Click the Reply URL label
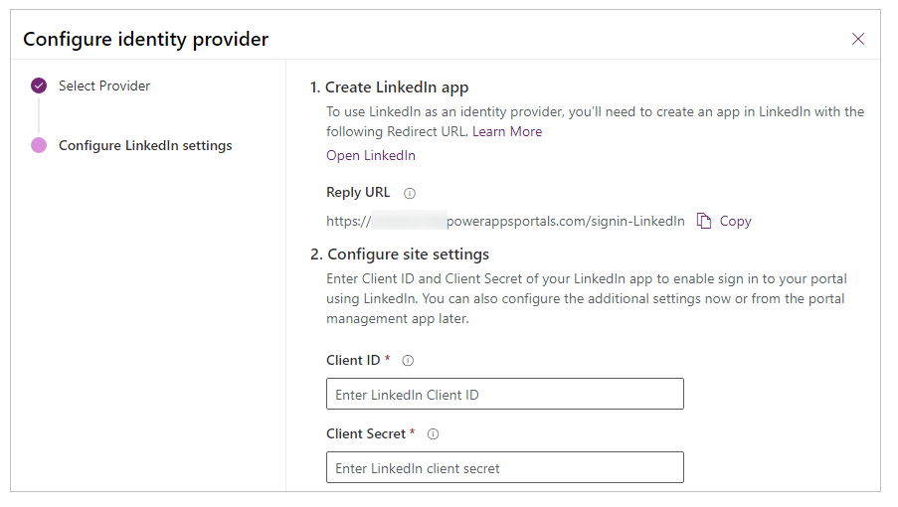Viewport: 898px width, 507px height. point(358,192)
